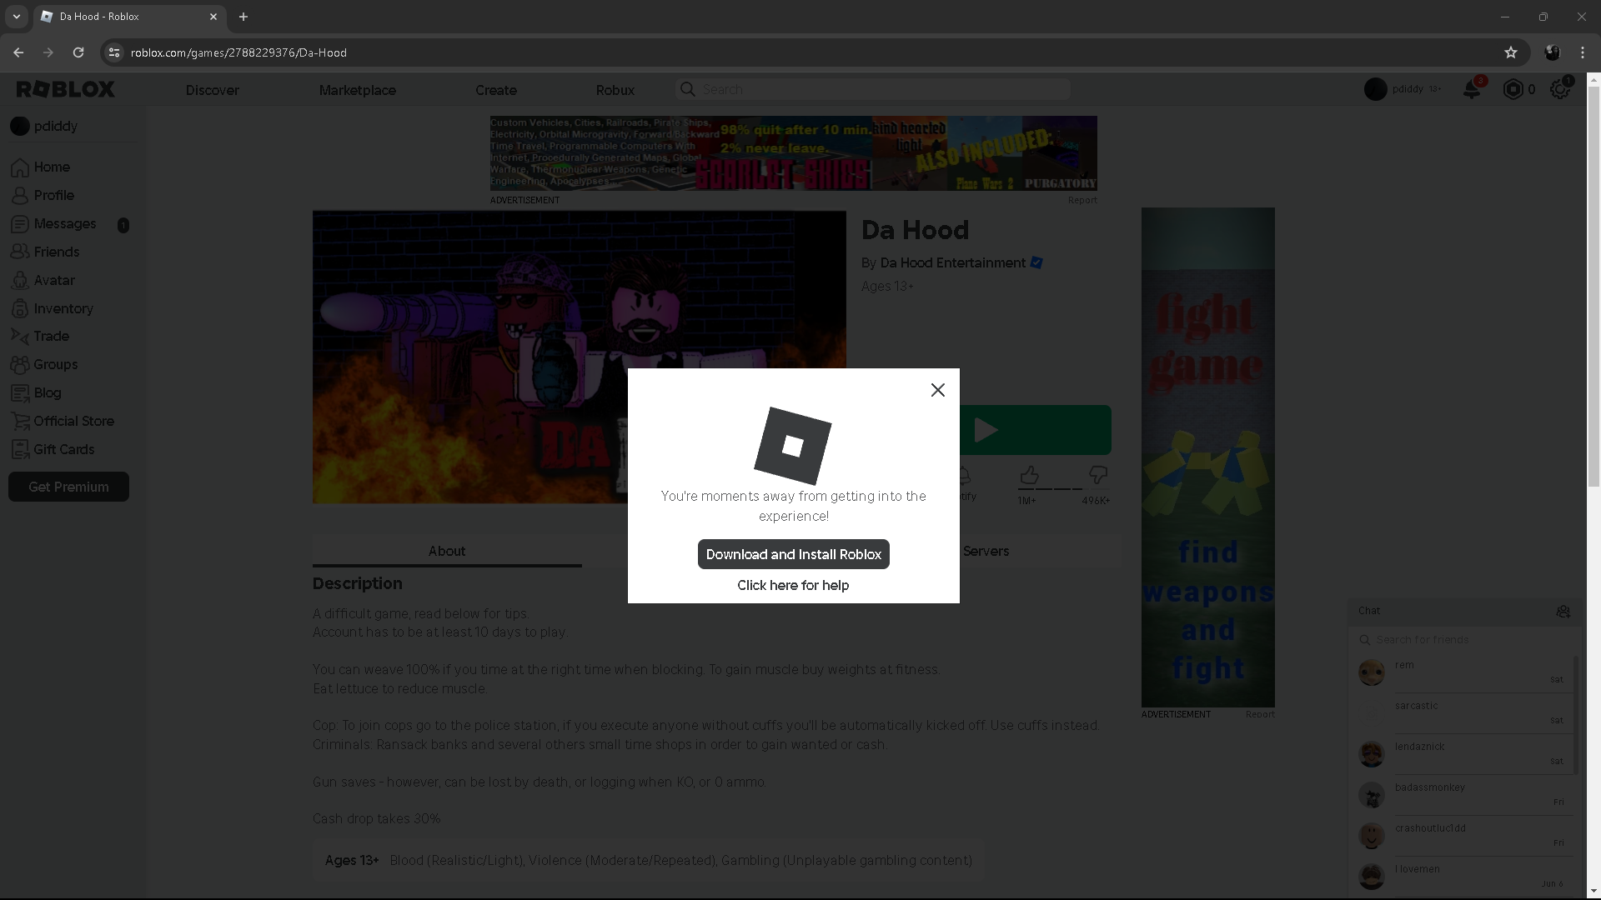Image resolution: width=1601 pixels, height=900 pixels.
Task: Click the thumbs down dislike icon
Action: tap(1097, 476)
